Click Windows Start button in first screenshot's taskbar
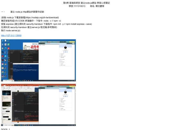The width and height of the screenshot is (173, 130). coord(2,81)
